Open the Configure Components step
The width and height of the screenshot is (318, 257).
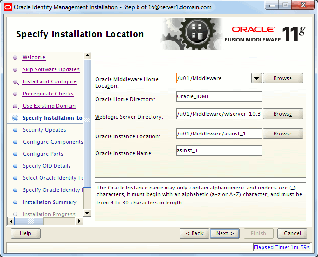pyautogui.click(x=53, y=142)
